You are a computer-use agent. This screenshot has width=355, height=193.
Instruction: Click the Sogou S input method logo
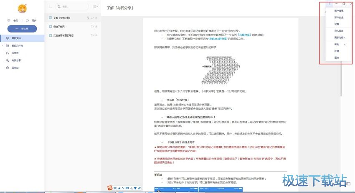tap(110, 188)
